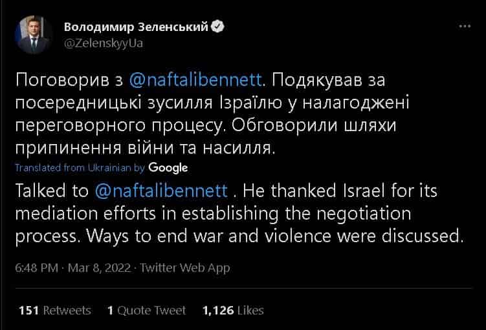View the 1,126 Likes list
The image size is (486, 330).
(x=233, y=311)
